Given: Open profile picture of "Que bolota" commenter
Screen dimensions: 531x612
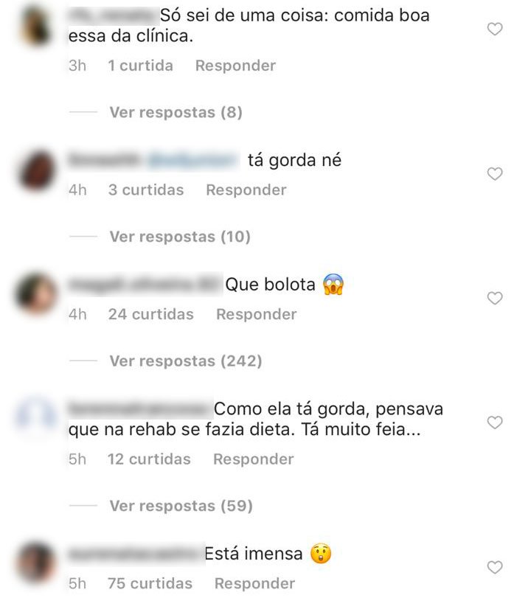Looking at the screenshot, I should pos(36,293).
